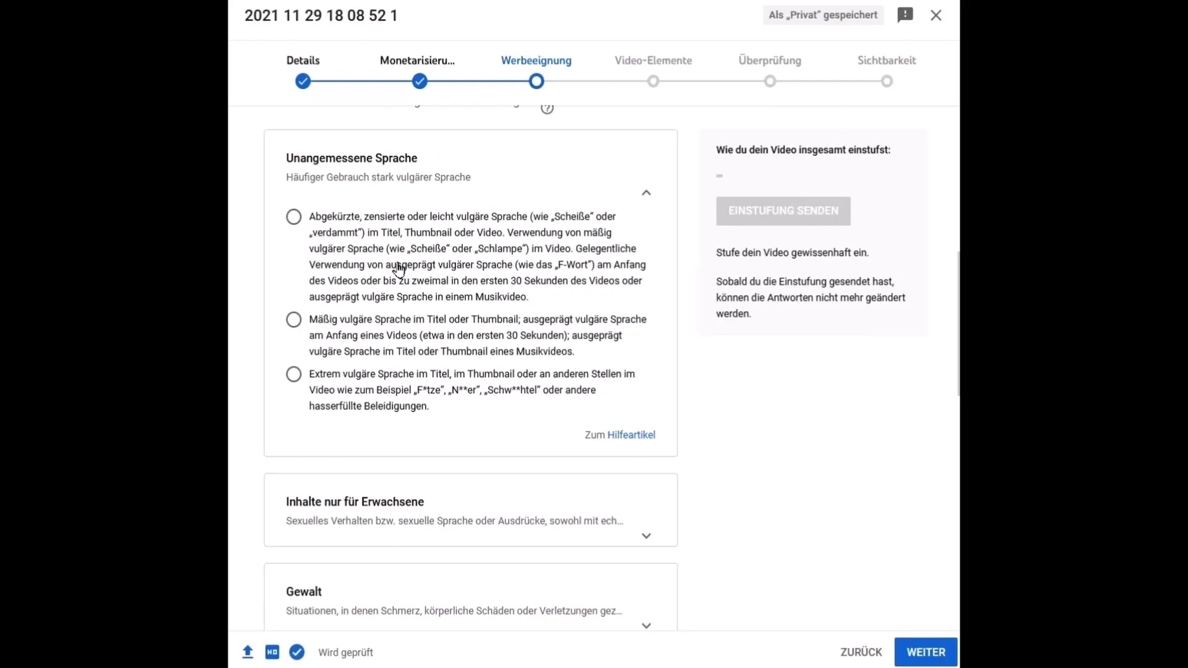Select the Monetarisierung step checkmark circle
This screenshot has height=668, width=1188.
point(420,81)
